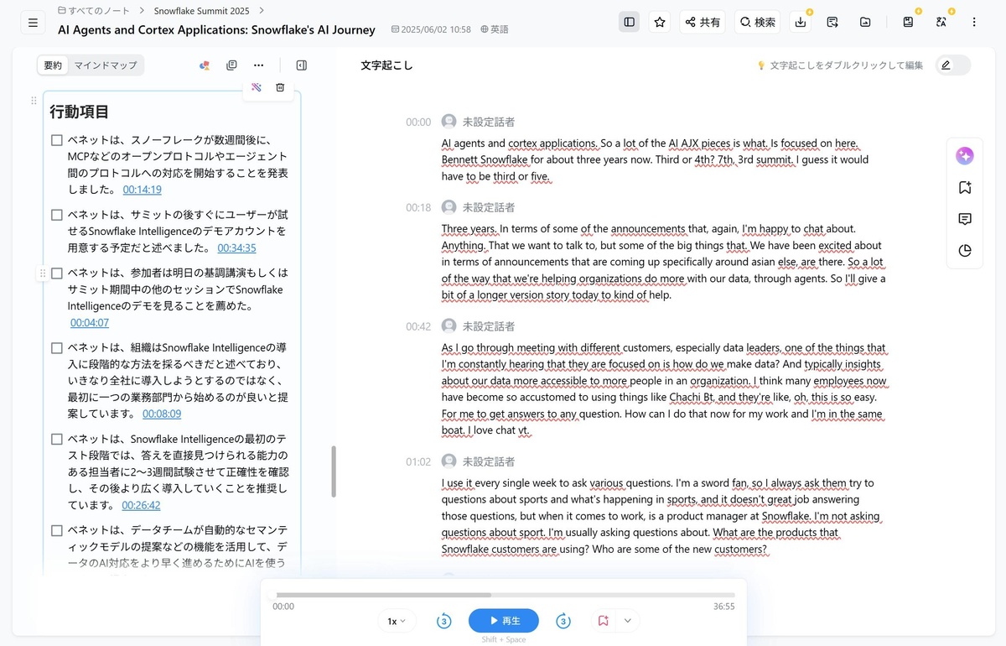The image size is (1006, 646).
Task: Click the save template icon
Action: [x=908, y=23]
